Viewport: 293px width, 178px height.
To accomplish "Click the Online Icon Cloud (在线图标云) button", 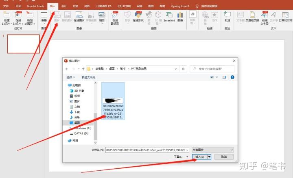I will pyautogui.click(x=115, y=18).
